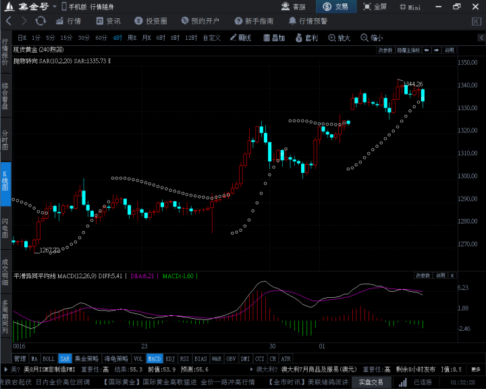Hide main indicator with 隐藏主指标
Viewport: 486px width, 389px height.
(x=408, y=50)
